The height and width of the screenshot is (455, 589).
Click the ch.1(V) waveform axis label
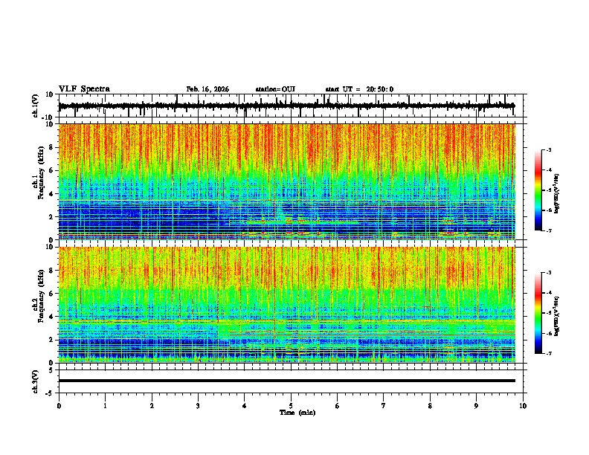[x=36, y=106]
